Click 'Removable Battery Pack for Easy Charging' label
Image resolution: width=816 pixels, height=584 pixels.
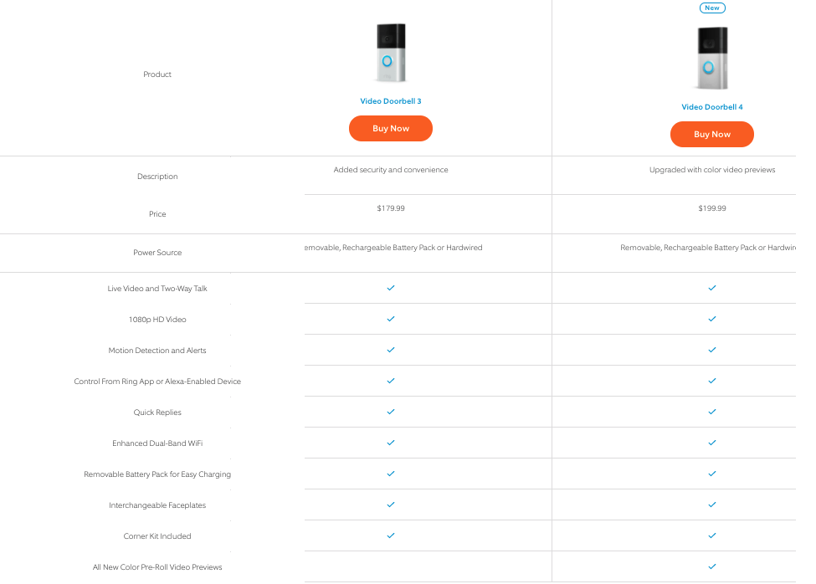tap(157, 474)
